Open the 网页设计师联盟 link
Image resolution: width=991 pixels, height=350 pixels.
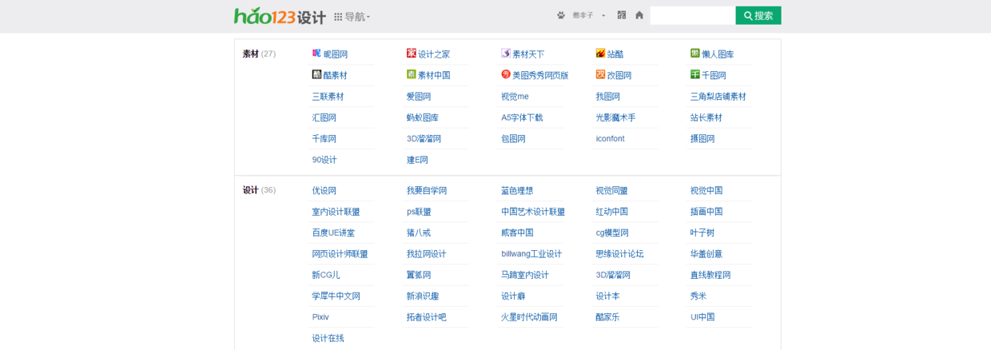(340, 254)
